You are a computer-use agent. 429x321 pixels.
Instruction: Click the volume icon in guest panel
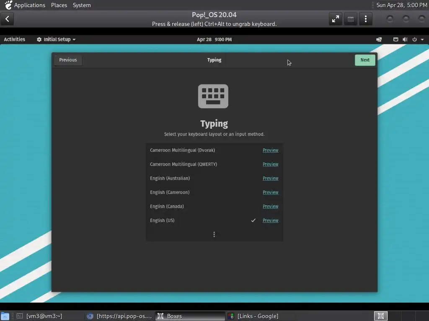coord(405,39)
